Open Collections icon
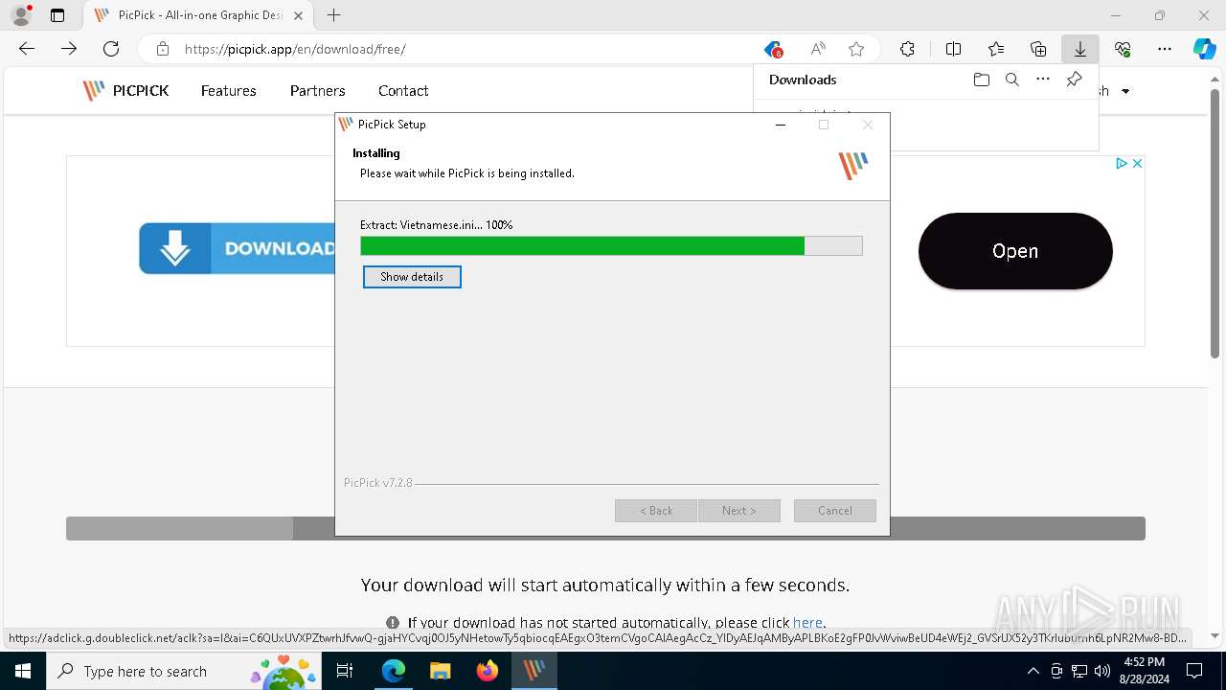Viewport: 1226px width, 690px height. (1038, 49)
